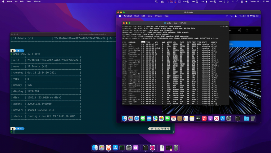Screen dimensions: 271x153
Task: Show tab overview in VM Safari
Action: point(257,30)
